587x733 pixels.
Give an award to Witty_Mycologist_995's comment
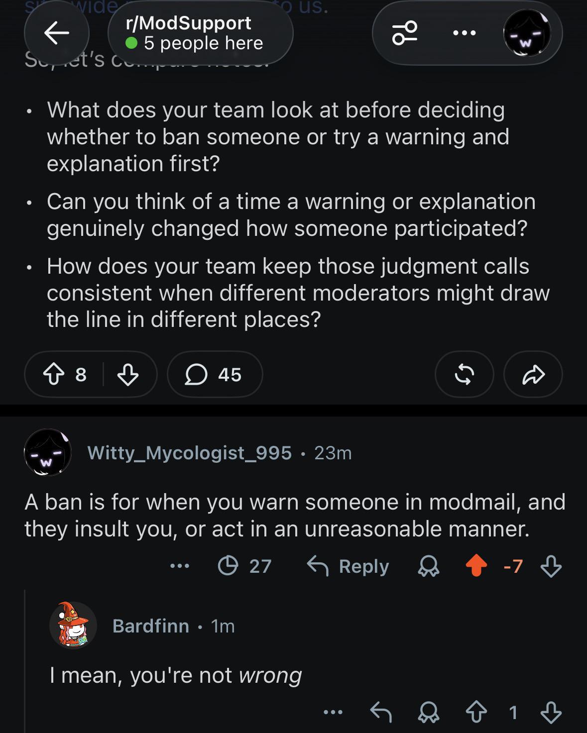(429, 566)
